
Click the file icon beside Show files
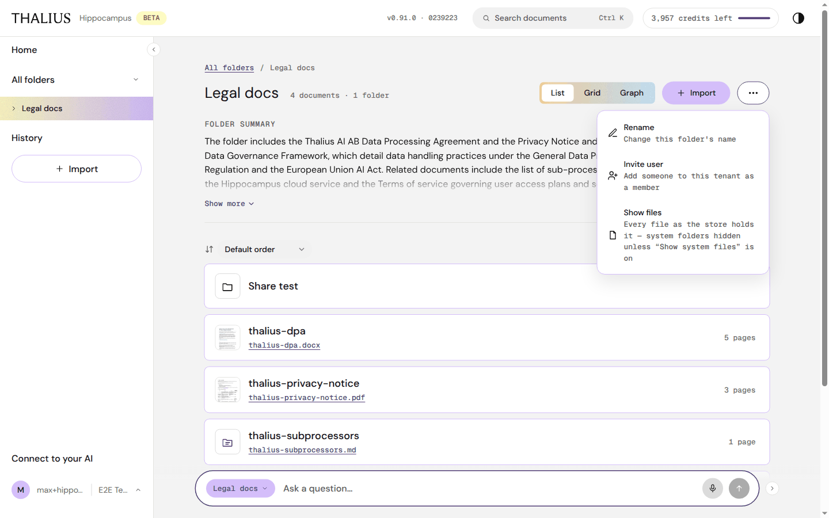click(613, 235)
